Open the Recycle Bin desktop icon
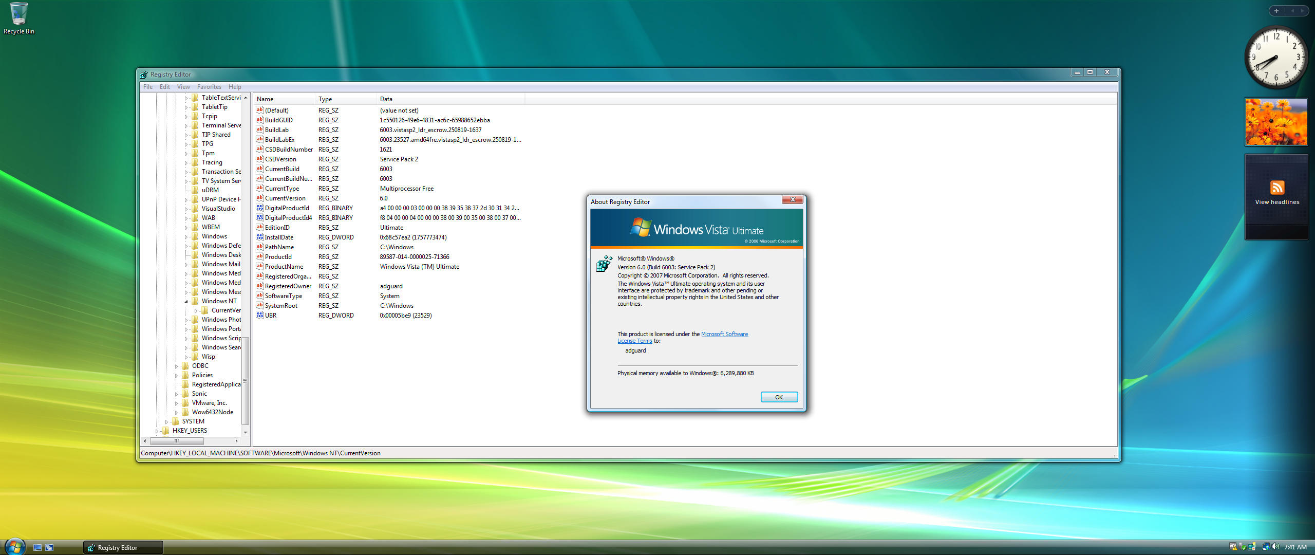1315x555 pixels. (x=19, y=19)
